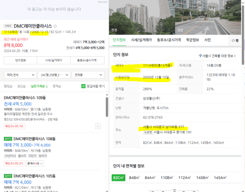Select the 145B㎡ area type

tap(203, 178)
